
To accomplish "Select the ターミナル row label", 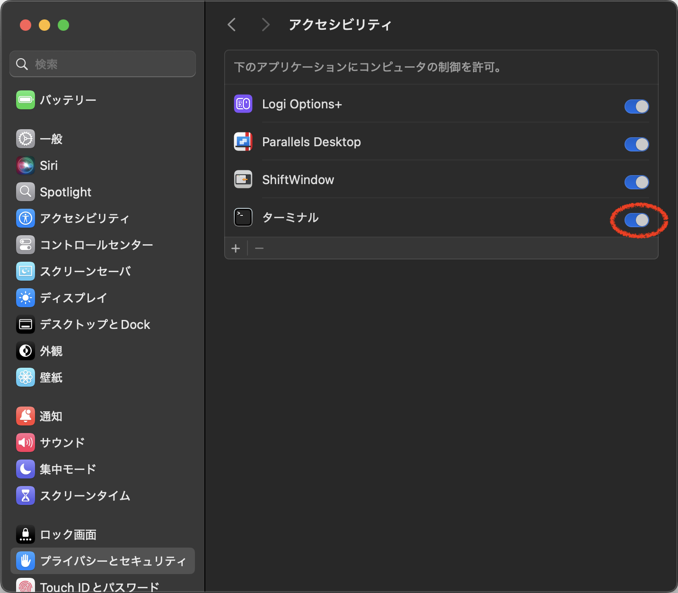I will pyautogui.click(x=291, y=218).
